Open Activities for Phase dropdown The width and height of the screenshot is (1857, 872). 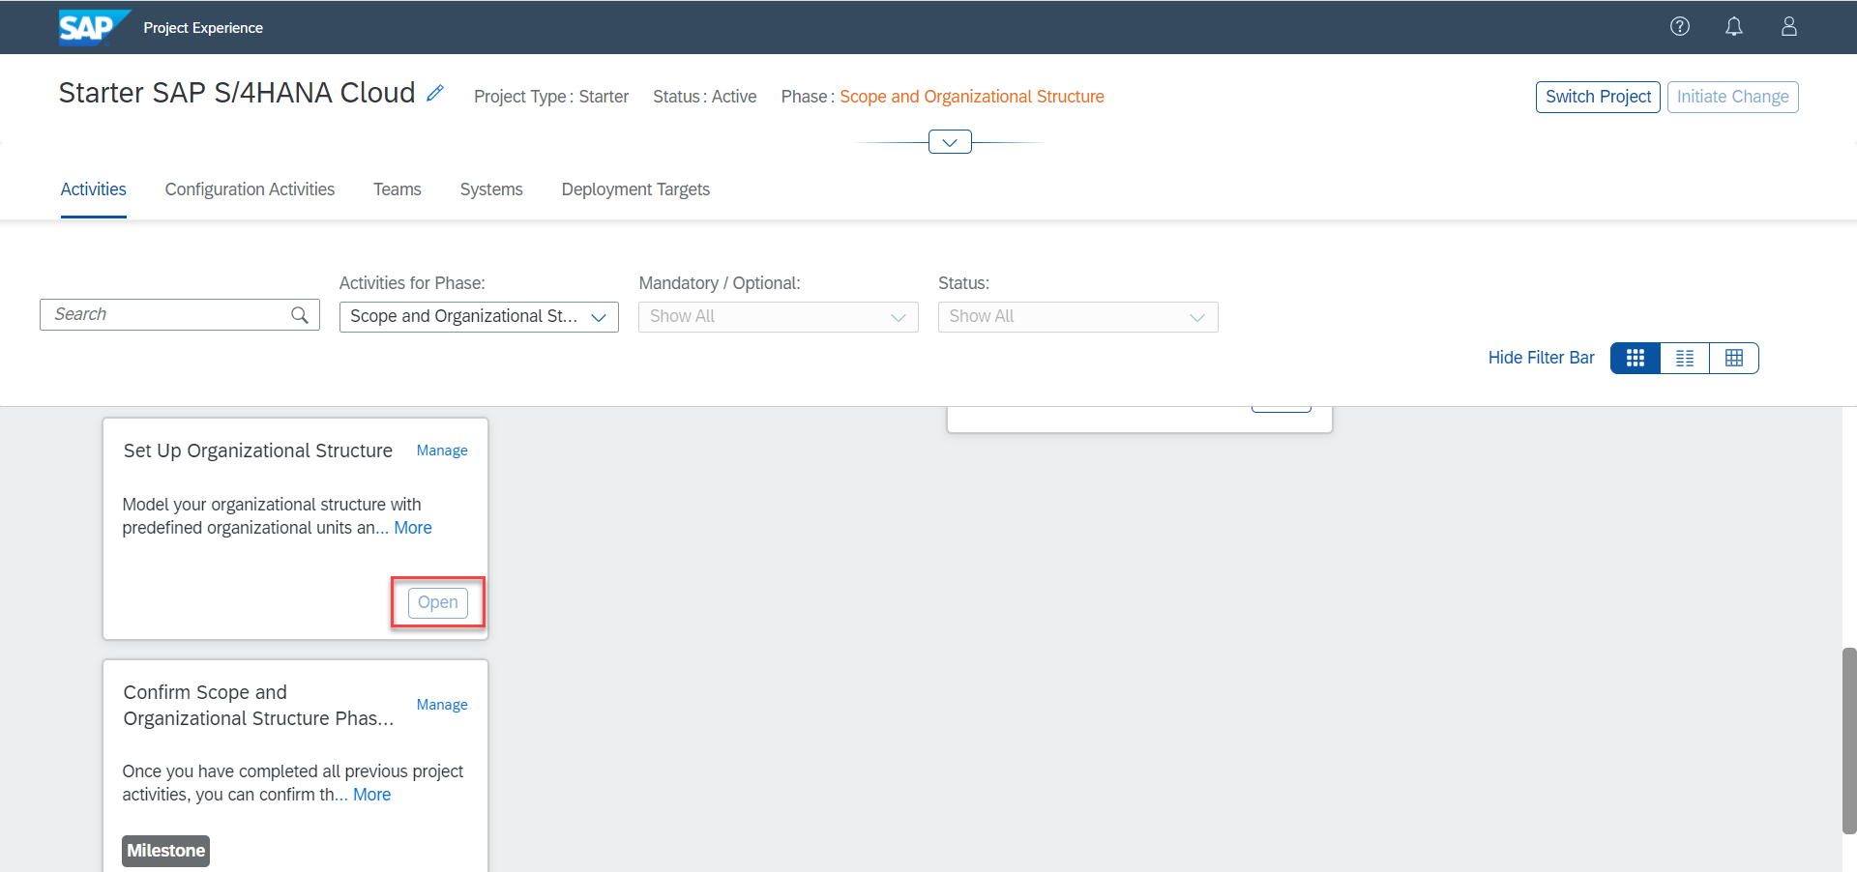[x=479, y=317]
